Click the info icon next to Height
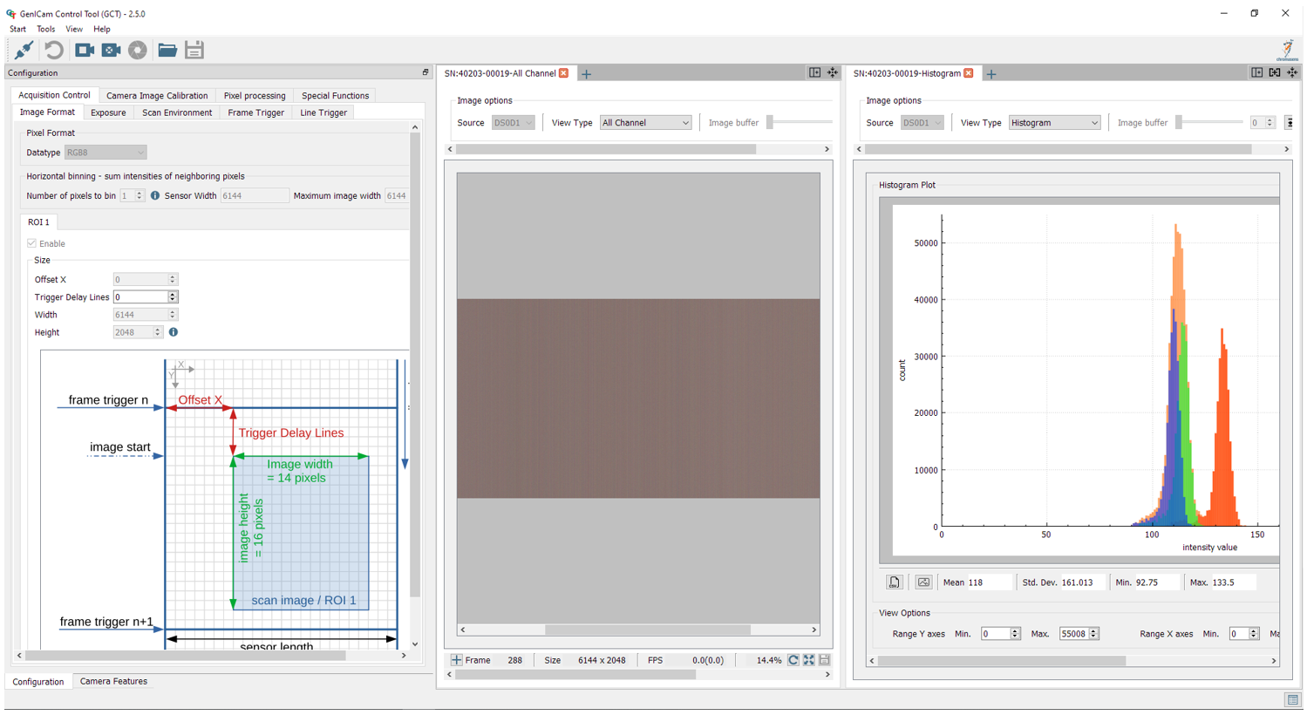This screenshot has width=1307, height=715. coord(174,332)
